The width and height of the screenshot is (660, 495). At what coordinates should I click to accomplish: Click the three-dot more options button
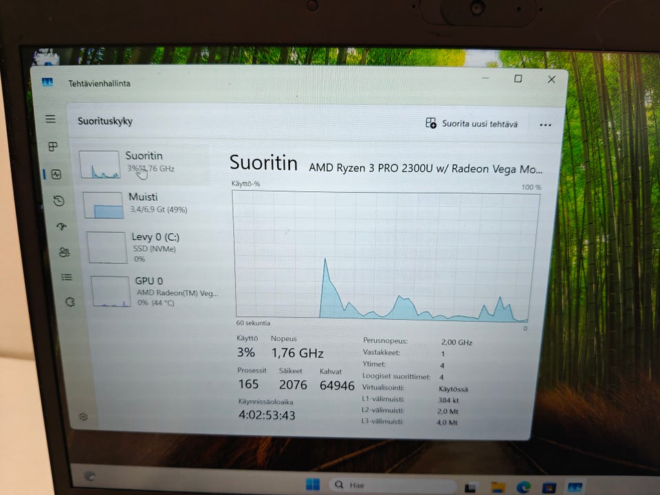[545, 125]
